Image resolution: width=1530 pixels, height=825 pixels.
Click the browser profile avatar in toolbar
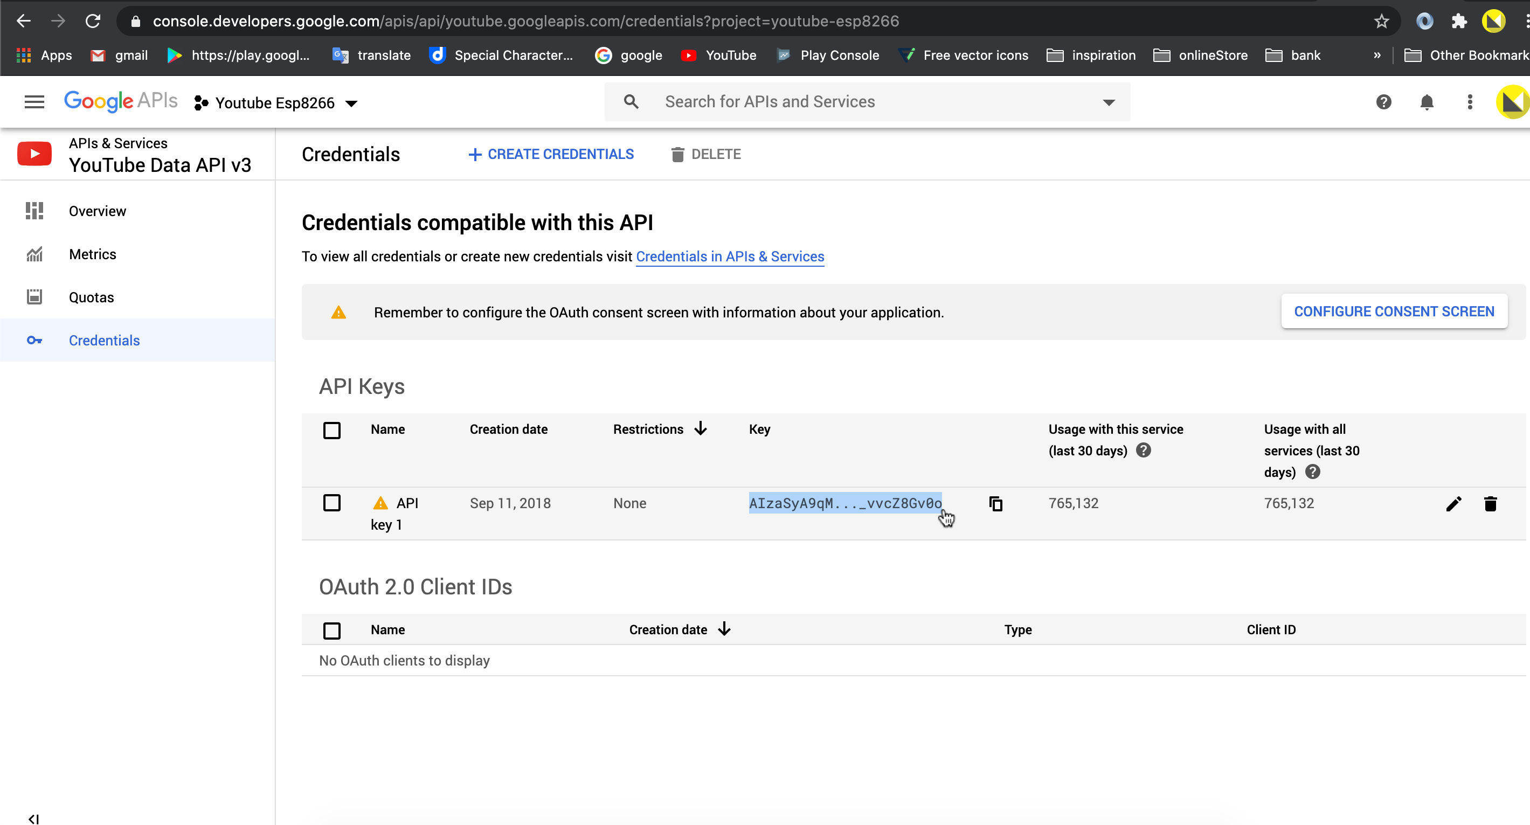[x=1493, y=22]
